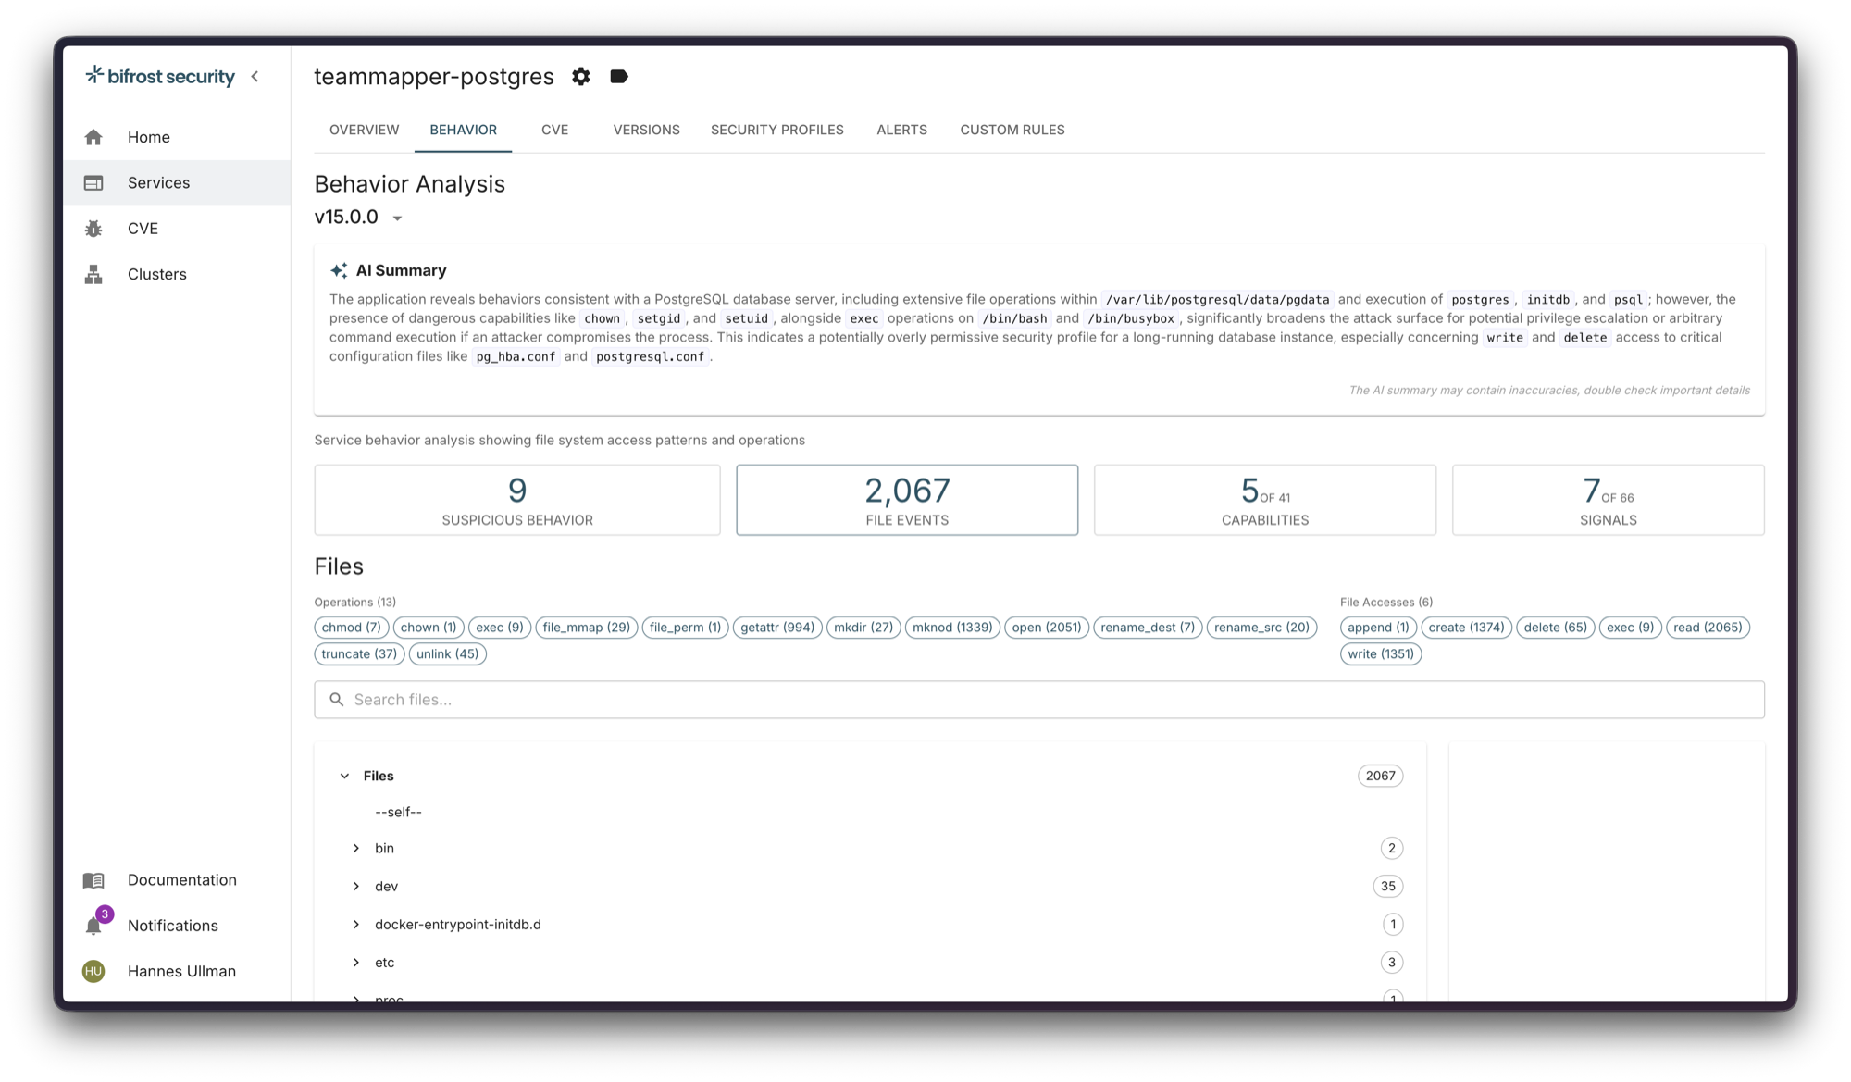The height and width of the screenshot is (1082, 1851).
Task: Open settings gear next to teammapper-postgres
Action: coord(581,77)
